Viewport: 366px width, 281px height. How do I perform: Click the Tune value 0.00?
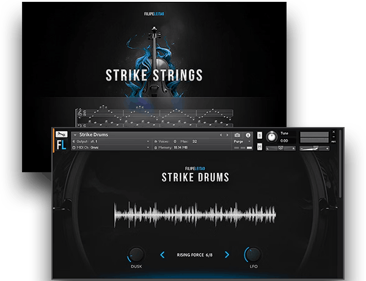284,140
